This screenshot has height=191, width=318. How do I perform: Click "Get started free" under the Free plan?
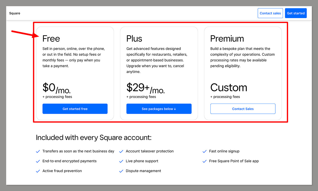(75, 109)
